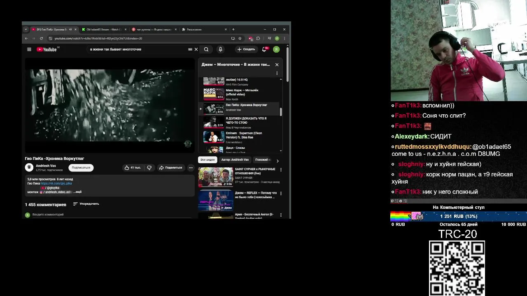This screenshot has width=527, height=296.
Task: Open a new browser tab with plus
Action: (233, 30)
